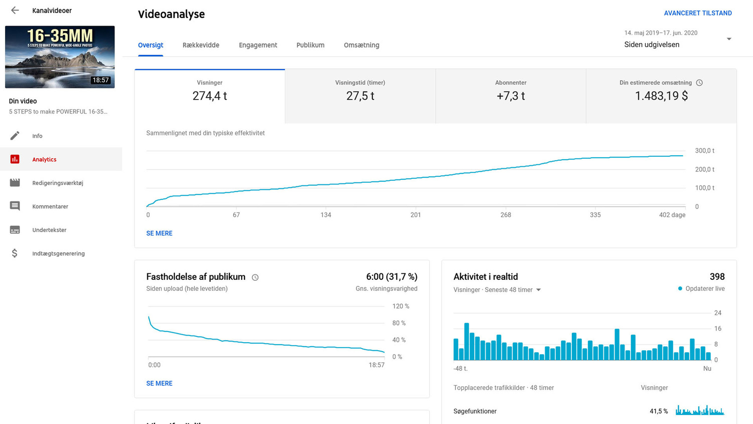Open the Publikum tab
This screenshot has width=753, height=424.
310,45
